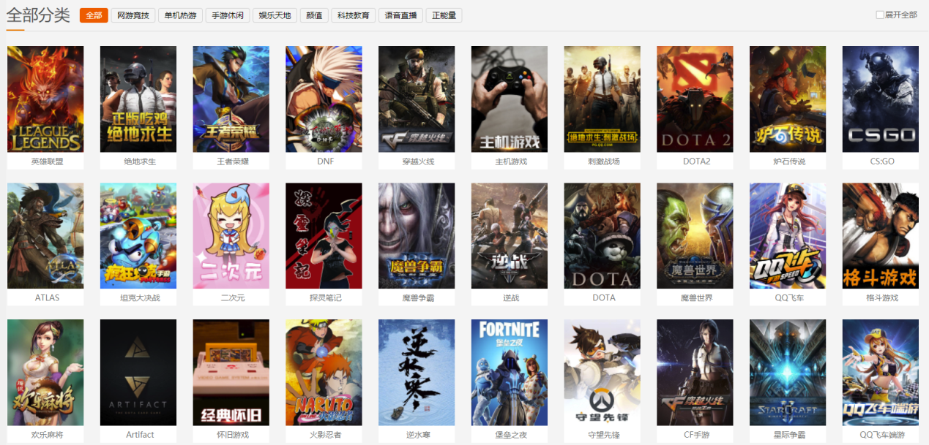The height and width of the screenshot is (445, 929).
Task: Enable the 展开全部 checkbox
Action: click(880, 15)
